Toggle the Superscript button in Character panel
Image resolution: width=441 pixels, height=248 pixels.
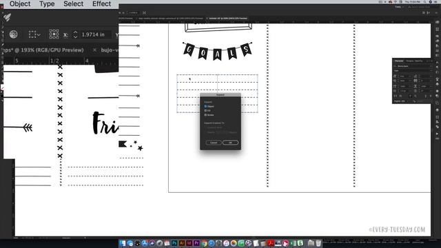pos(410,96)
